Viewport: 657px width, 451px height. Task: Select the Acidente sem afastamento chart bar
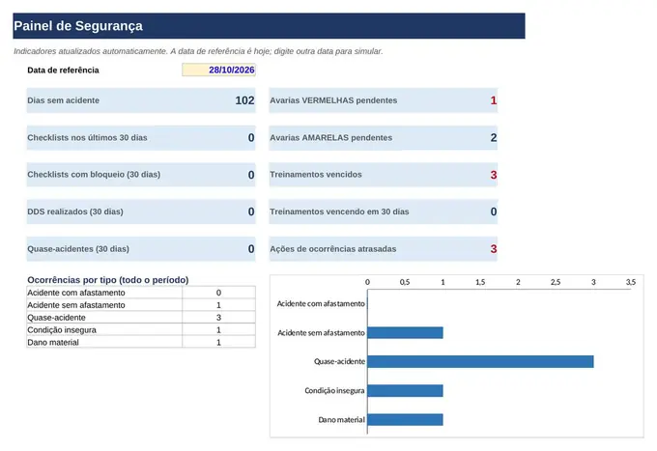click(x=405, y=333)
